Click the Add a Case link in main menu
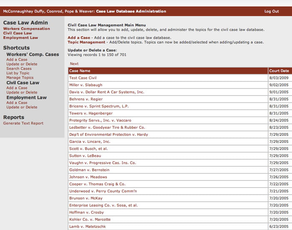The image size is (292, 230). tap(79, 38)
